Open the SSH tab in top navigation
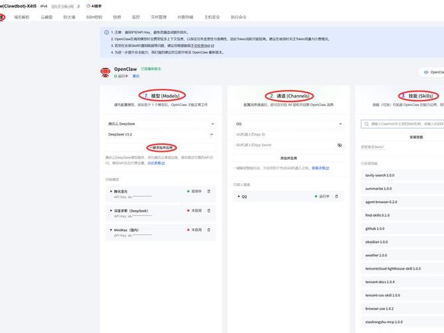Image resolution: width=444 pixels, height=333 pixels. tap(94, 17)
